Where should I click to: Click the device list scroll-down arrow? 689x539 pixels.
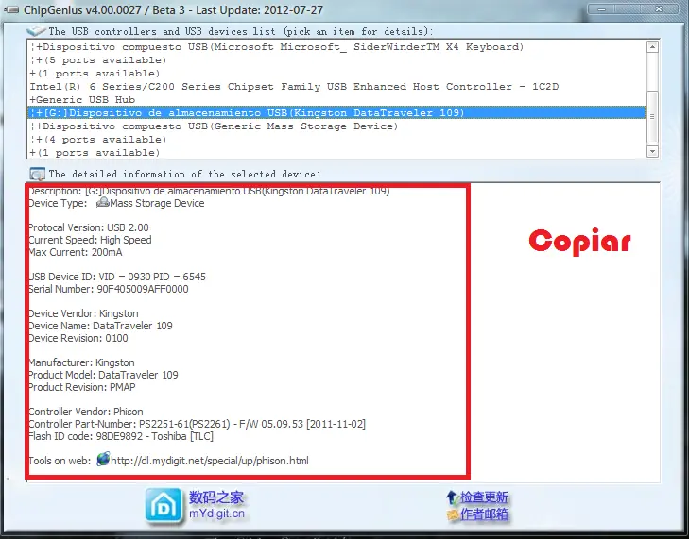pos(652,151)
